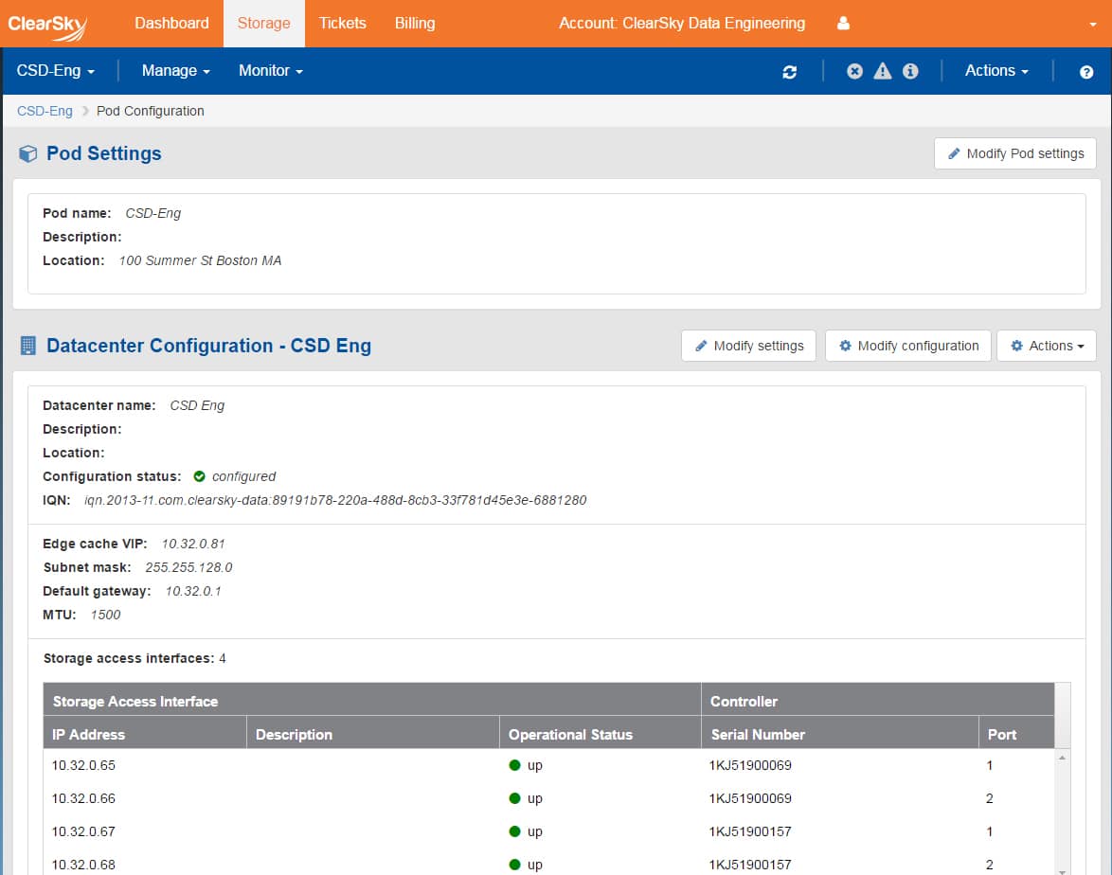Click Account: ClearSky Data Engineering label

[682, 24]
